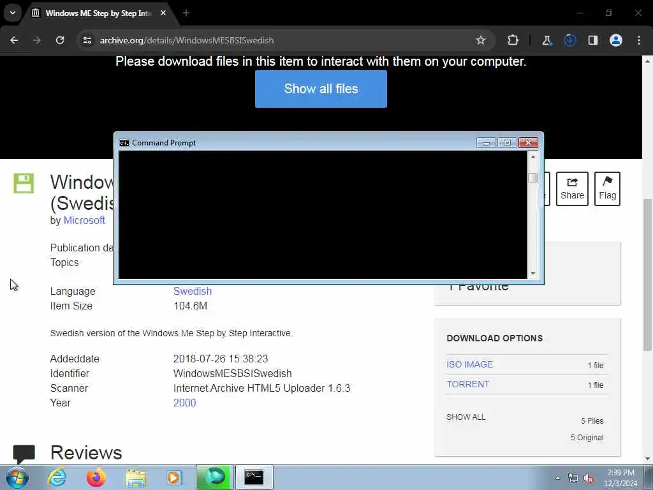The image size is (653, 490).
Task: Open Chrome three-dot menu
Action: (x=639, y=40)
